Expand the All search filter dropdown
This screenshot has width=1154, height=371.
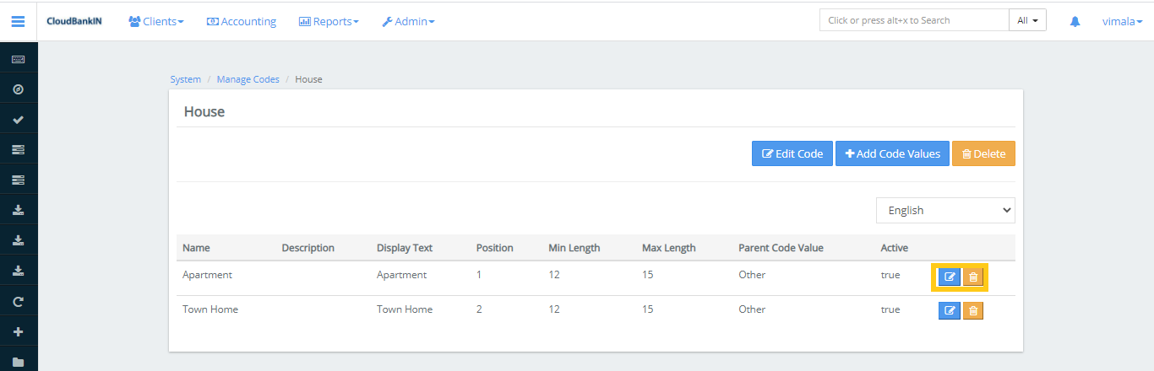(1027, 20)
